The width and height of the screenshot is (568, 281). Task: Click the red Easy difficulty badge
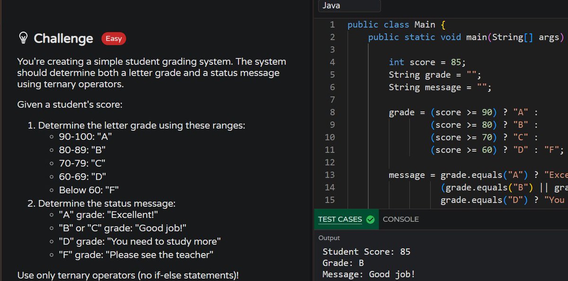(114, 39)
